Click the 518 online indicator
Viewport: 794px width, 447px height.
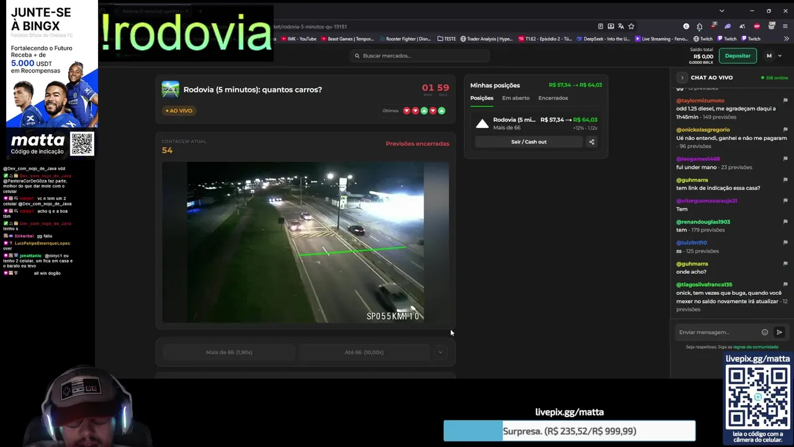pyautogui.click(x=775, y=78)
